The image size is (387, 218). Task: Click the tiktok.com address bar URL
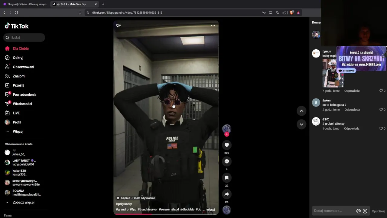pos(127,13)
